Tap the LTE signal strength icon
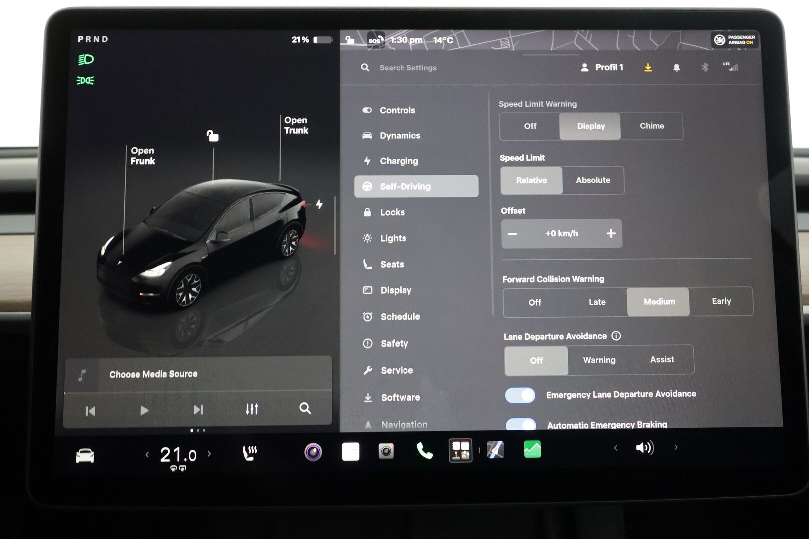This screenshot has height=539, width=809. (x=730, y=66)
